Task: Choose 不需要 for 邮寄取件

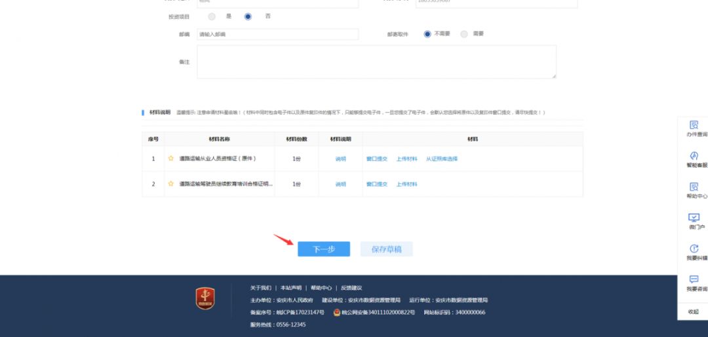Action: pos(427,34)
